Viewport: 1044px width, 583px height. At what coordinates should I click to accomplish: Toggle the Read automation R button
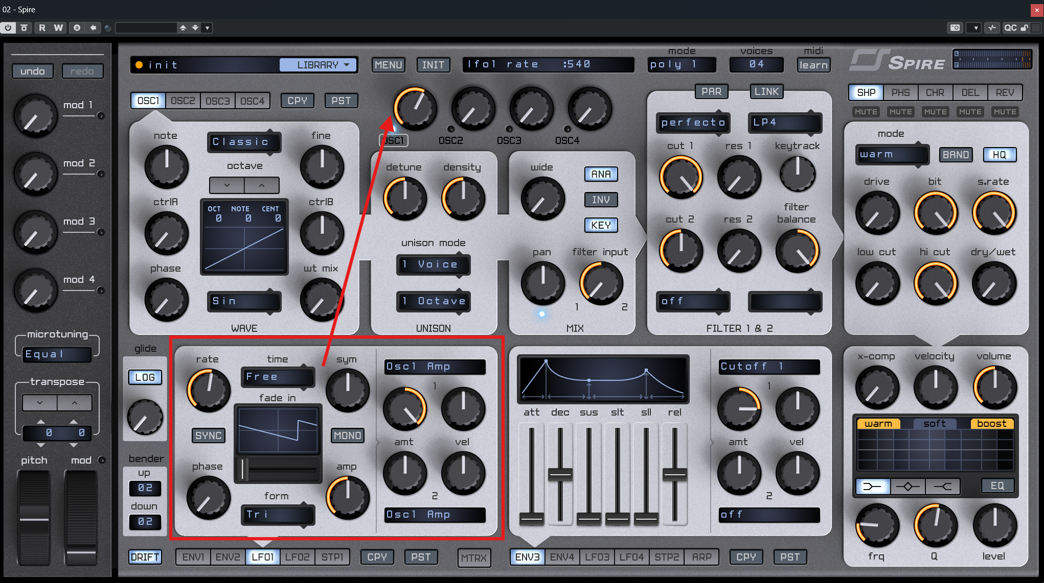[42, 28]
